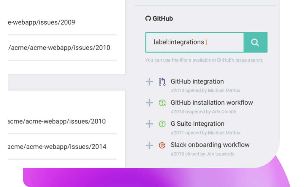304x187 pixels.
Task: Click '#2011 opened by Michael Mattax' text
Action: click(x=205, y=133)
